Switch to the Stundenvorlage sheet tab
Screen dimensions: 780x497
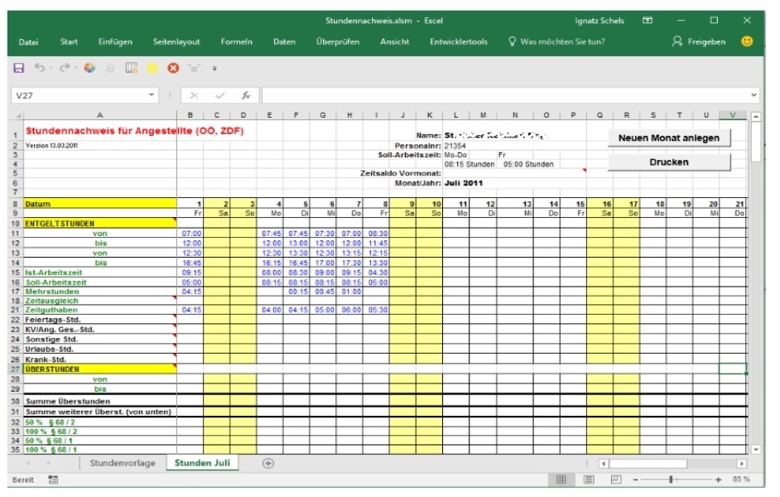[123, 463]
